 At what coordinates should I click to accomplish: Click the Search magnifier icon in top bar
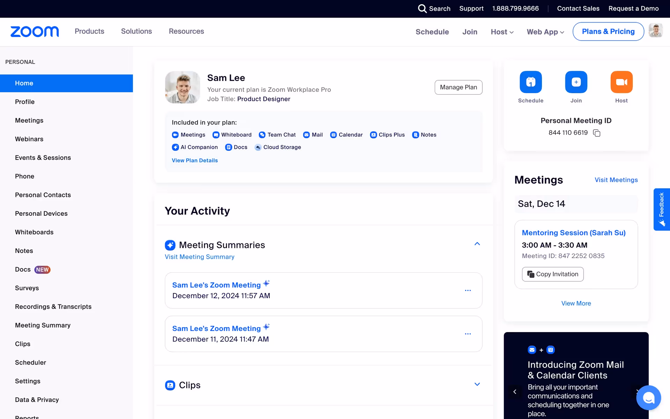click(422, 8)
